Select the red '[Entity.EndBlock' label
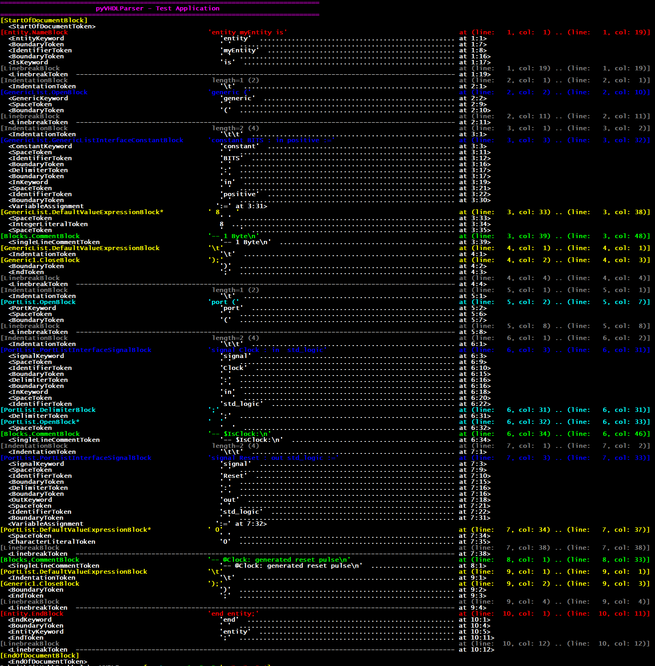Screen dimensions: 655x666 (x=32, y=614)
